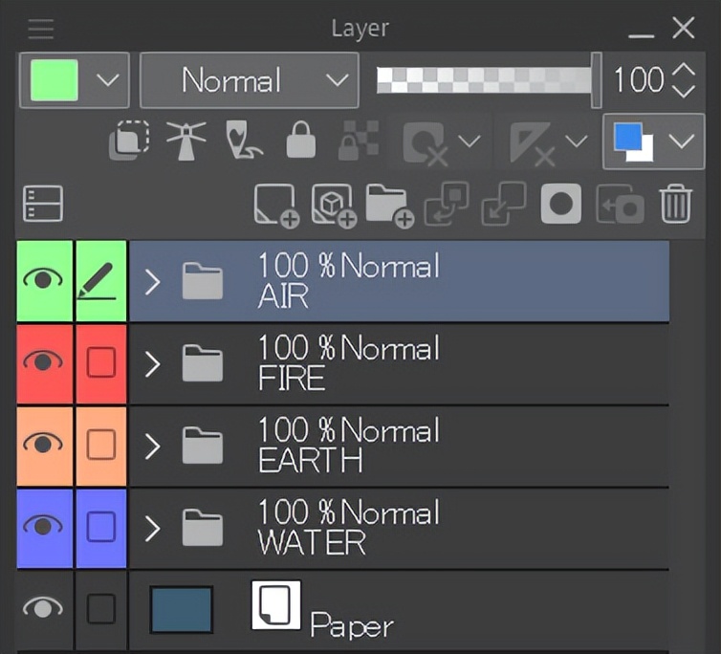Select the WATER layer folder
The image size is (721, 654).
tap(430, 528)
